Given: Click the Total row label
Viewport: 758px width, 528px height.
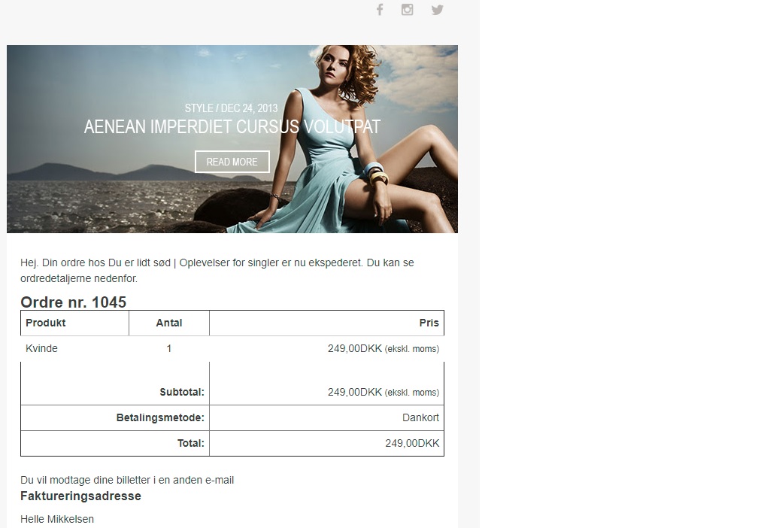Looking at the screenshot, I should pos(190,443).
